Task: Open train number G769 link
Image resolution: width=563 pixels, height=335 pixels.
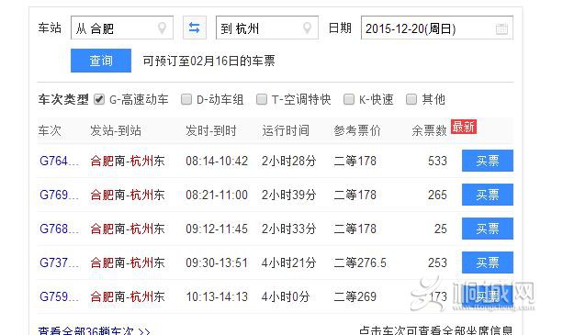Action: 59,195
